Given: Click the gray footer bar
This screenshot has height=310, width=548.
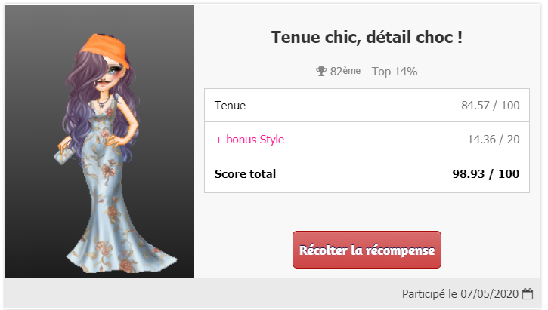Looking at the screenshot, I should (273, 293).
